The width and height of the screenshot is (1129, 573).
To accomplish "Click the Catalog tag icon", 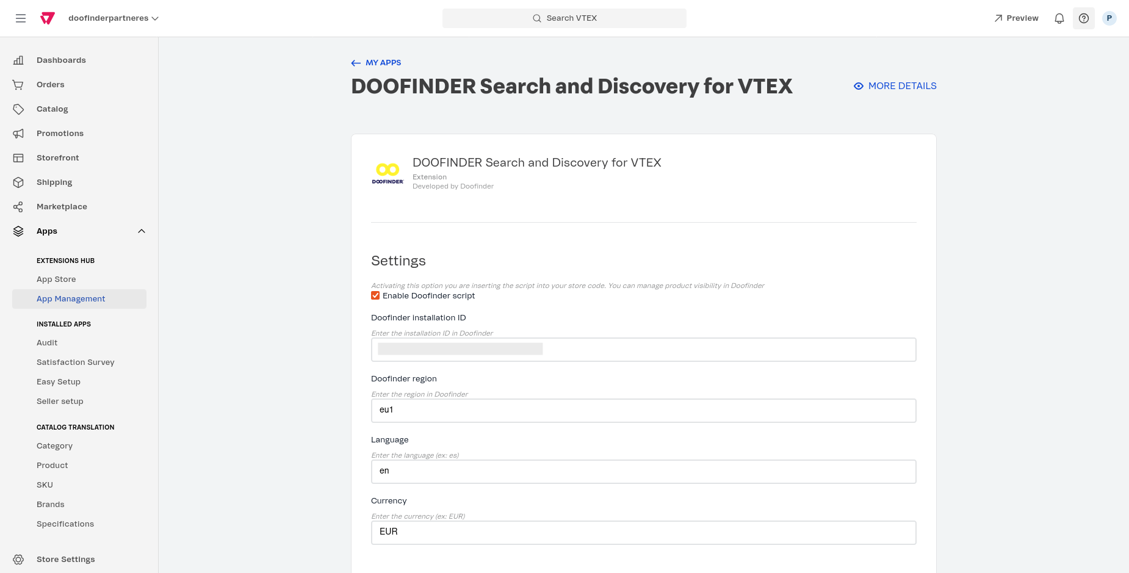I will (18, 109).
